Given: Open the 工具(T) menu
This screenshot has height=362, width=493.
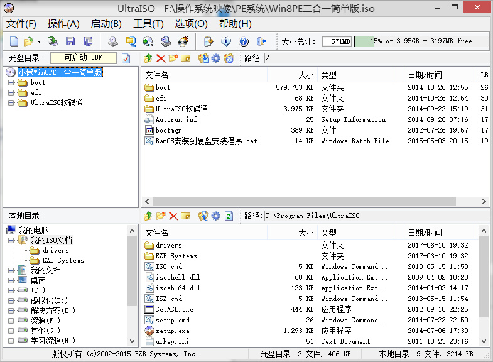Looking at the screenshot, I should coord(148,24).
